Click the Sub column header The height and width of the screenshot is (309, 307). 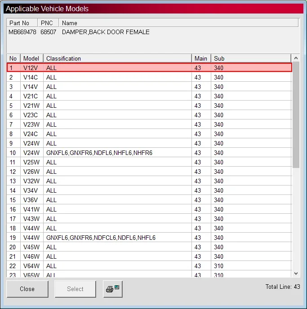[x=251, y=58]
